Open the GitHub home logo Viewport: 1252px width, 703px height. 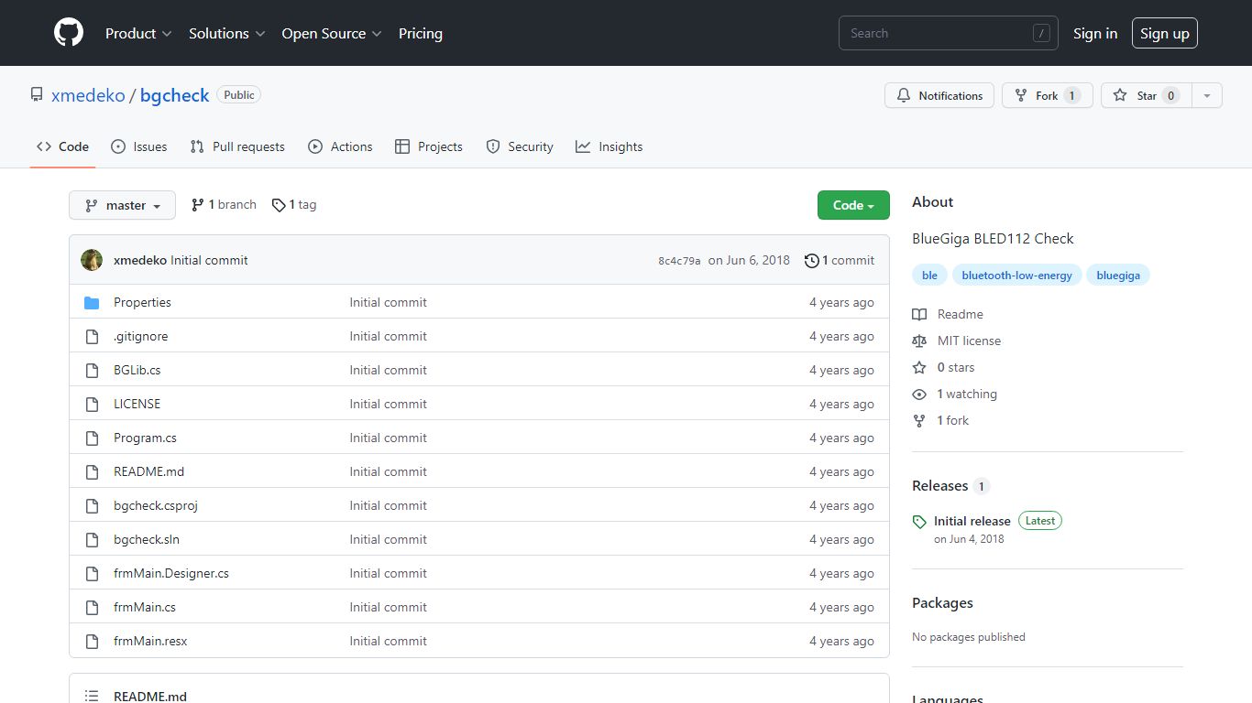pos(69,33)
